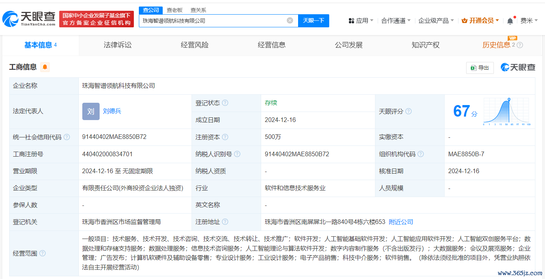Click help icon beside 历史信息 tab
This screenshot has width=545, height=279.
(520, 45)
